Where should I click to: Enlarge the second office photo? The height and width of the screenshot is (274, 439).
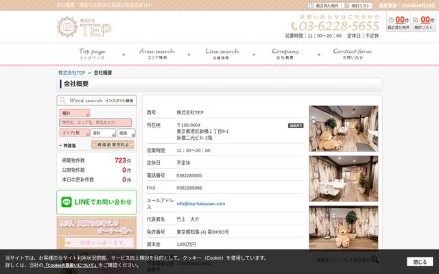(x=344, y=179)
